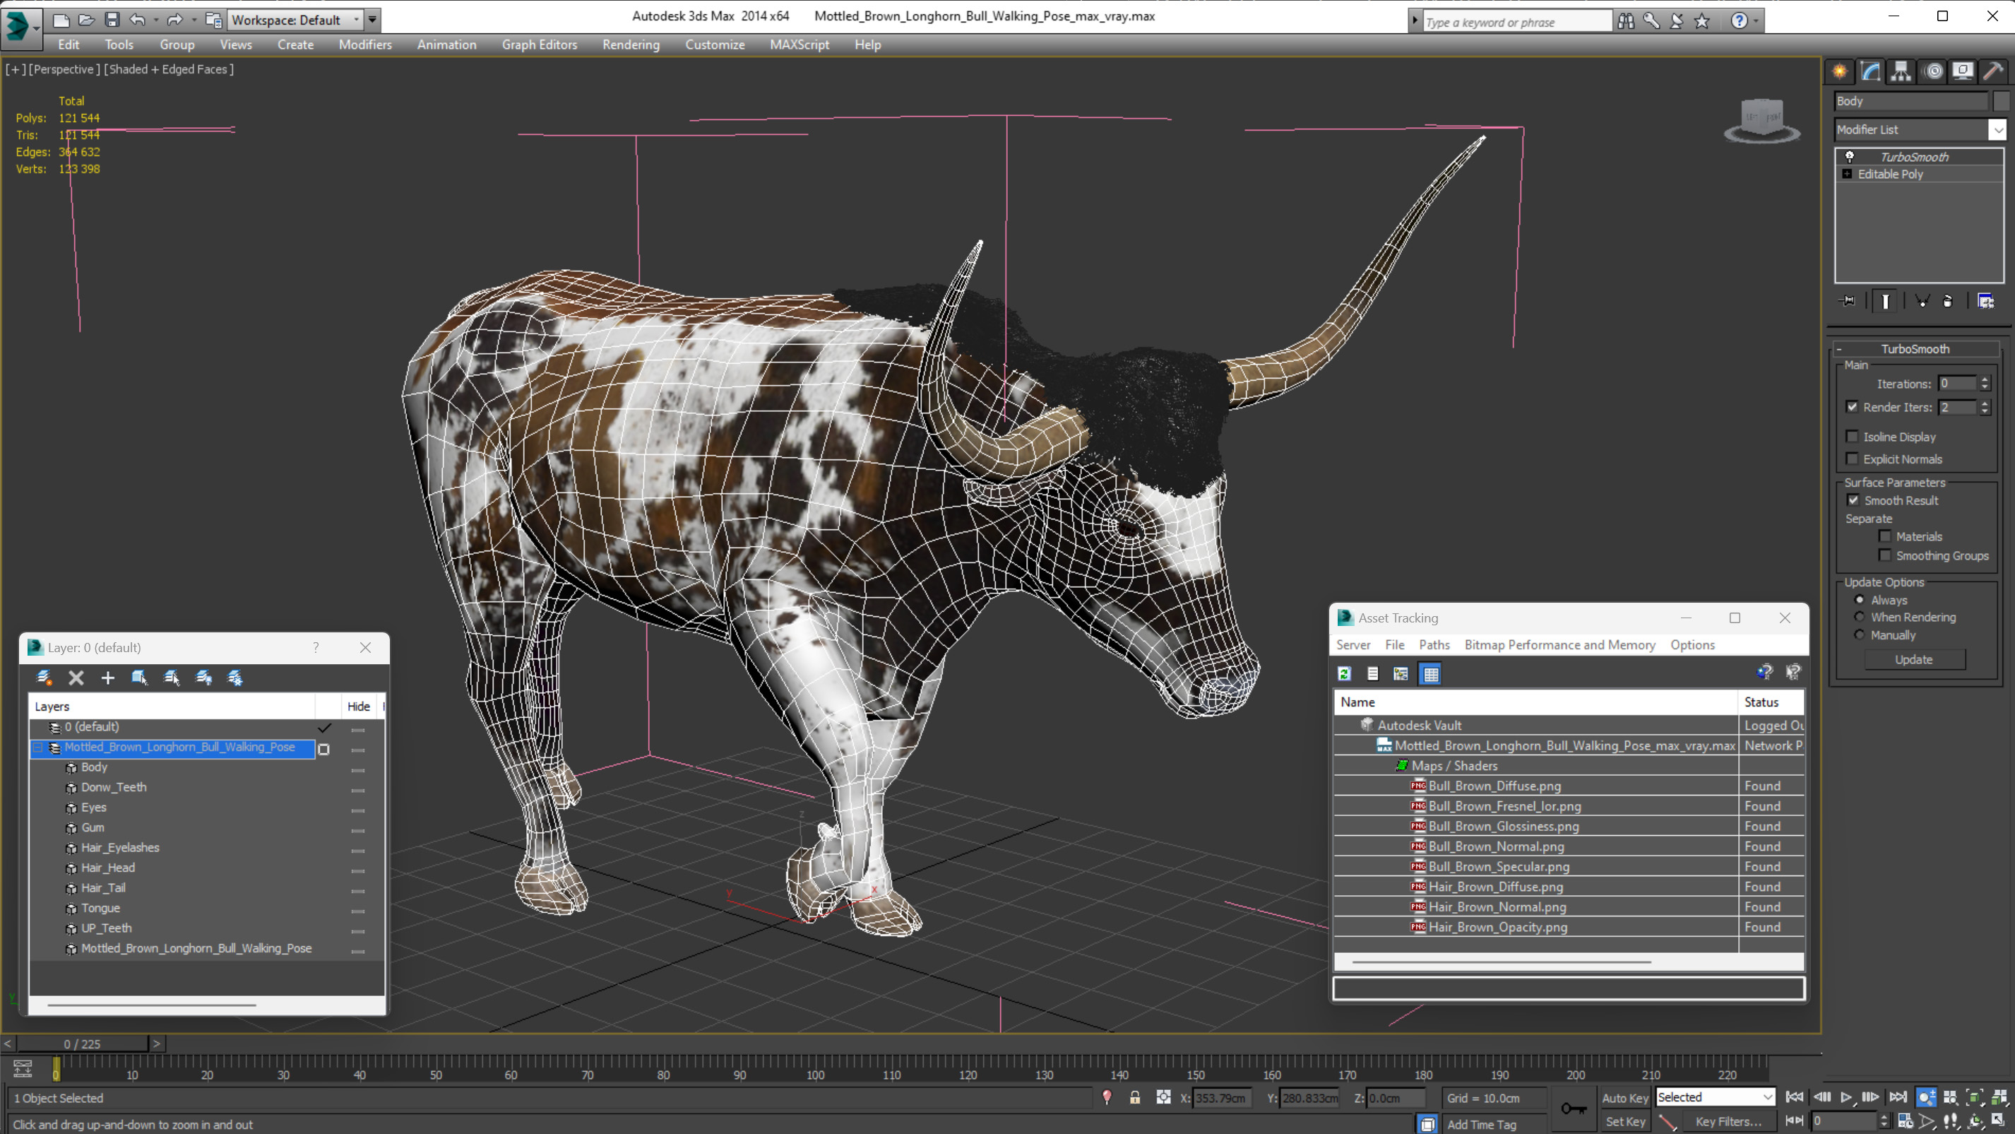Viewport: 2015px width, 1134px height.
Task: Toggle Show End Result icon under stack
Action: coord(1885,301)
